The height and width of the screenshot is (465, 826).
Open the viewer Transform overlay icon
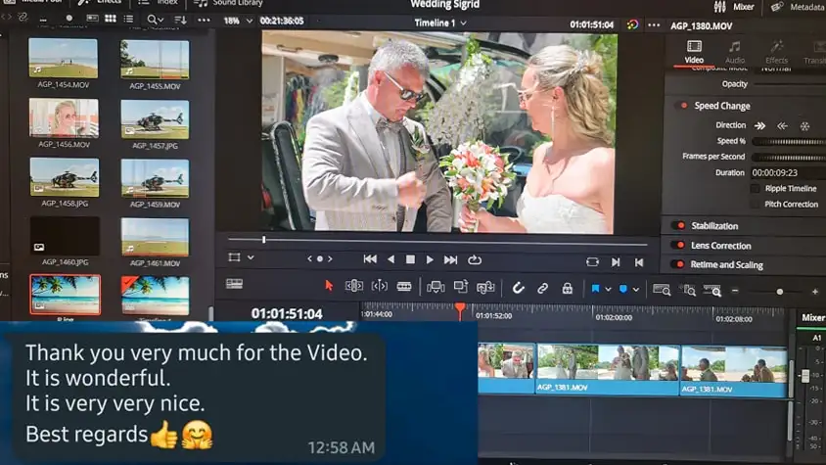(x=235, y=257)
